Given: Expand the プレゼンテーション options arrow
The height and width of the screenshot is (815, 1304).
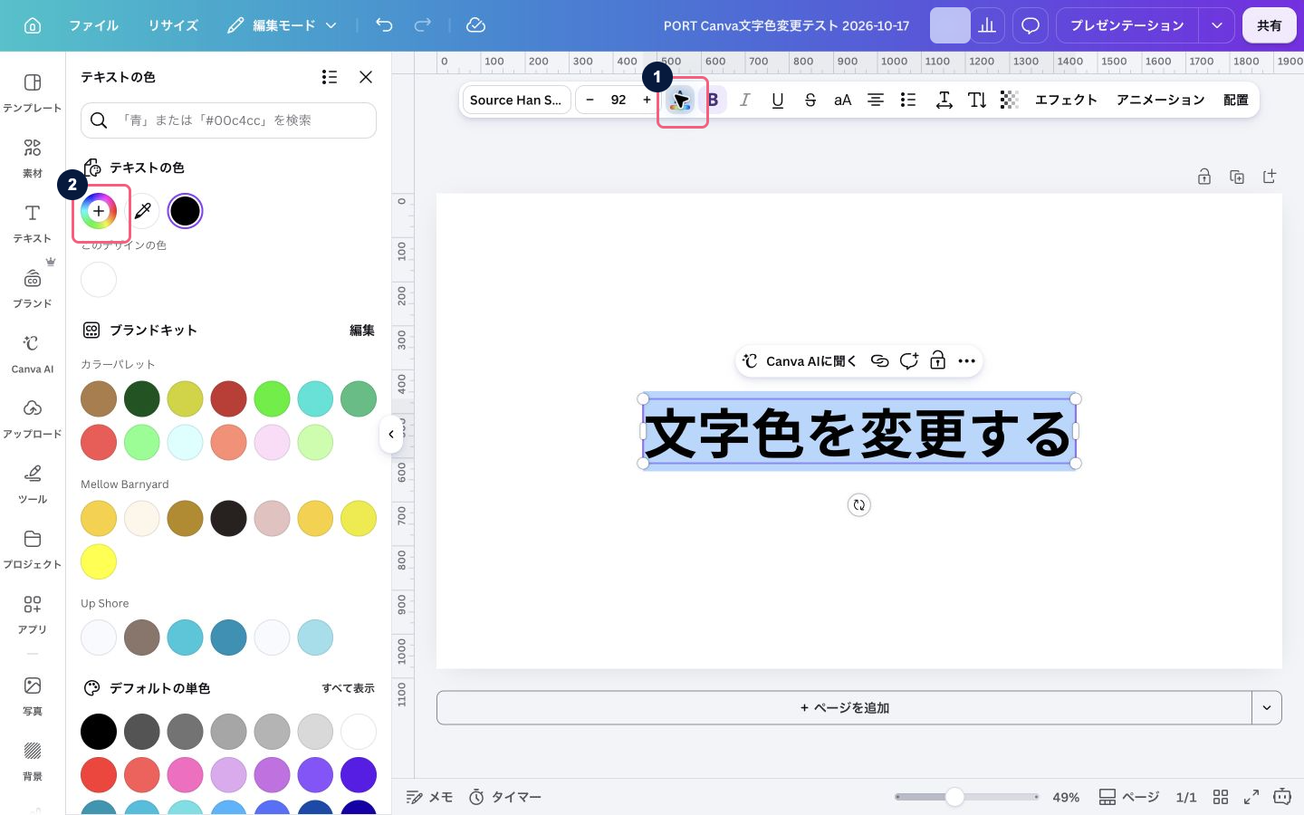Looking at the screenshot, I should click(1217, 25).
